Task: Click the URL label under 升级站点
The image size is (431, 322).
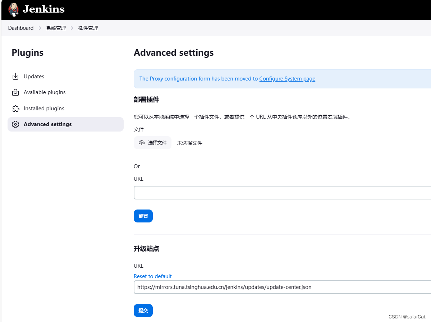Action: tap(138, 266)
